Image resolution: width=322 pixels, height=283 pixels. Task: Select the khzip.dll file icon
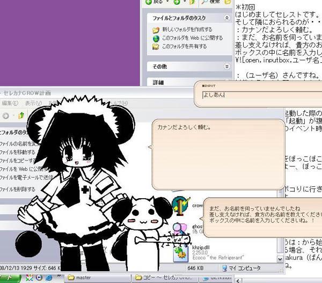[x=181, y=254]
